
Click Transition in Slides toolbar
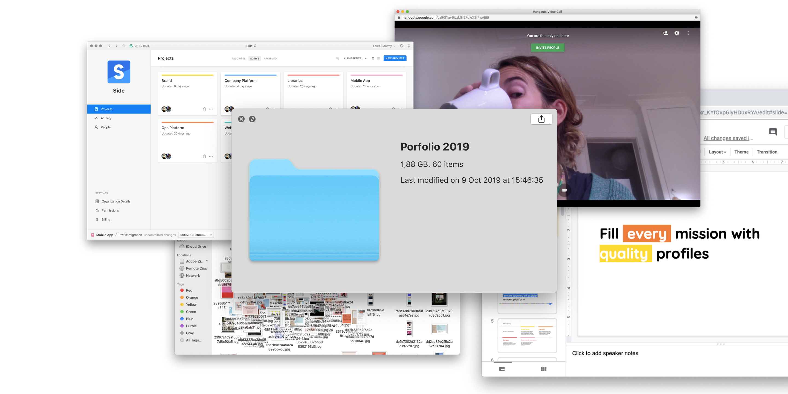coord(767,152)
